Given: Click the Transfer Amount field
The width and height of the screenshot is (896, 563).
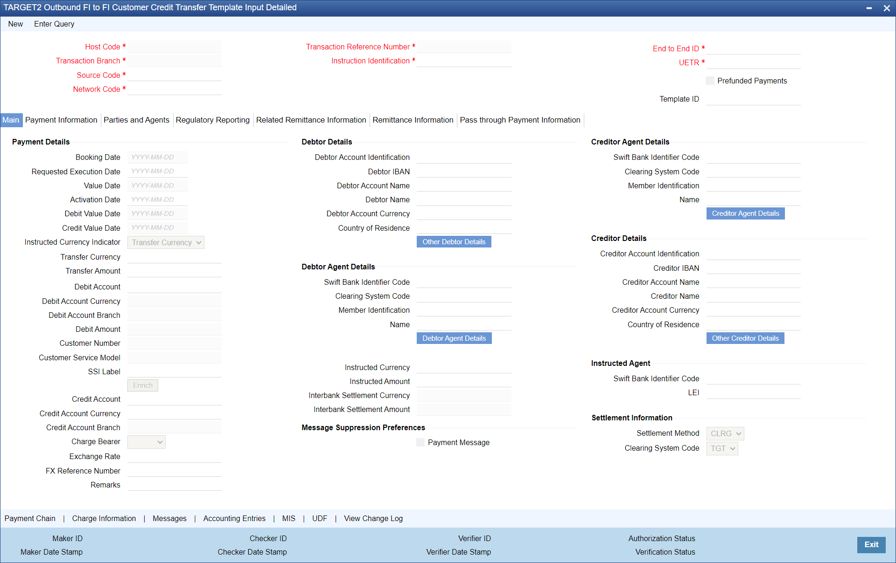Looking at the screenshot, I should click(x=175, y=271).
